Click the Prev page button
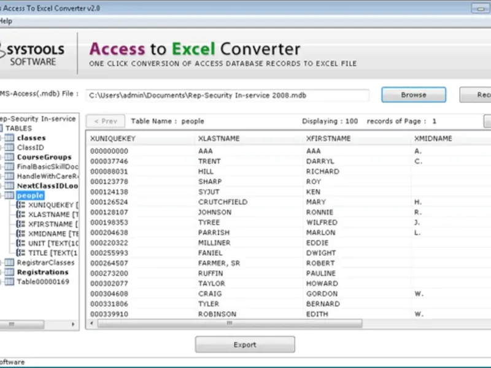The height and width of the screenshot is (368, 491). click(106, 121)
